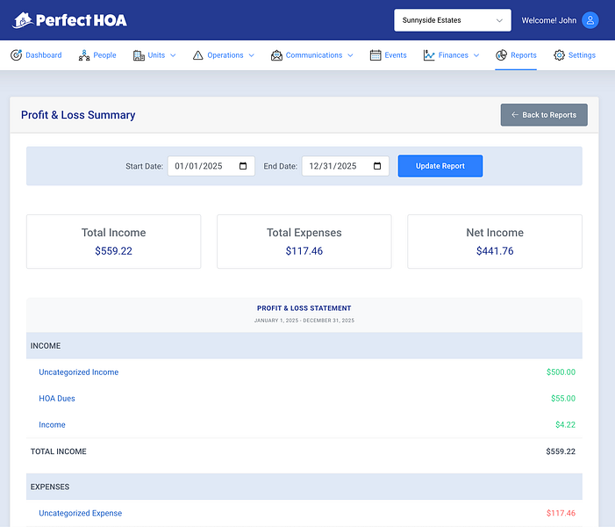Viewport: 615px width, 527px height.
Task: Click the Back to Reports button
Action: tap(544, 115)
